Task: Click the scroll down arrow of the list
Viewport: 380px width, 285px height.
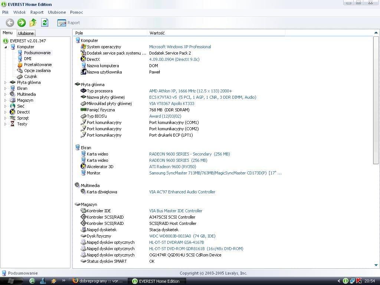Action: 376,265
